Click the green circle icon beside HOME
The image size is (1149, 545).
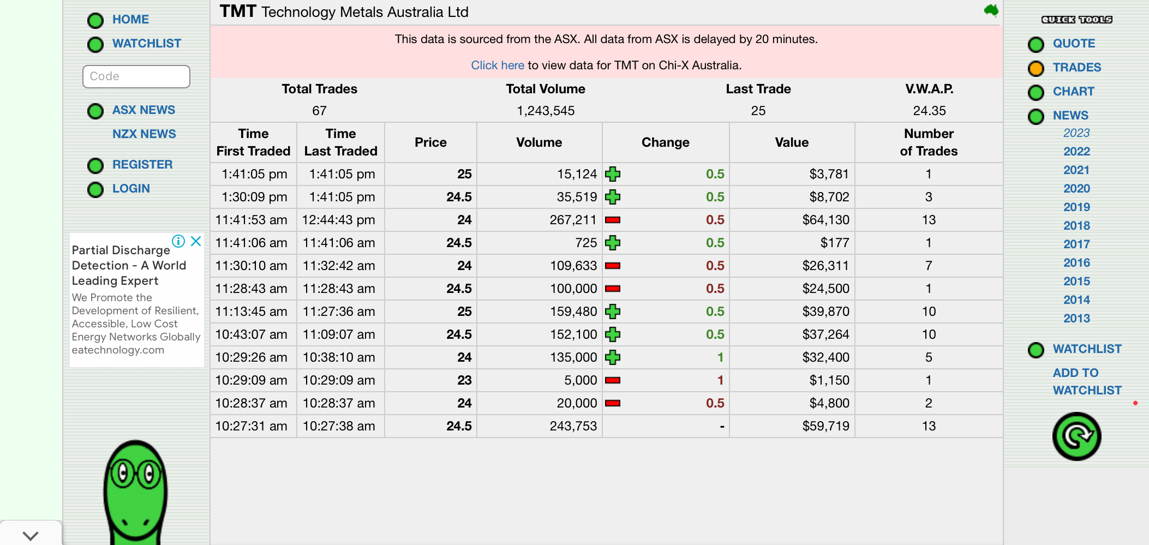pos(95,21)
